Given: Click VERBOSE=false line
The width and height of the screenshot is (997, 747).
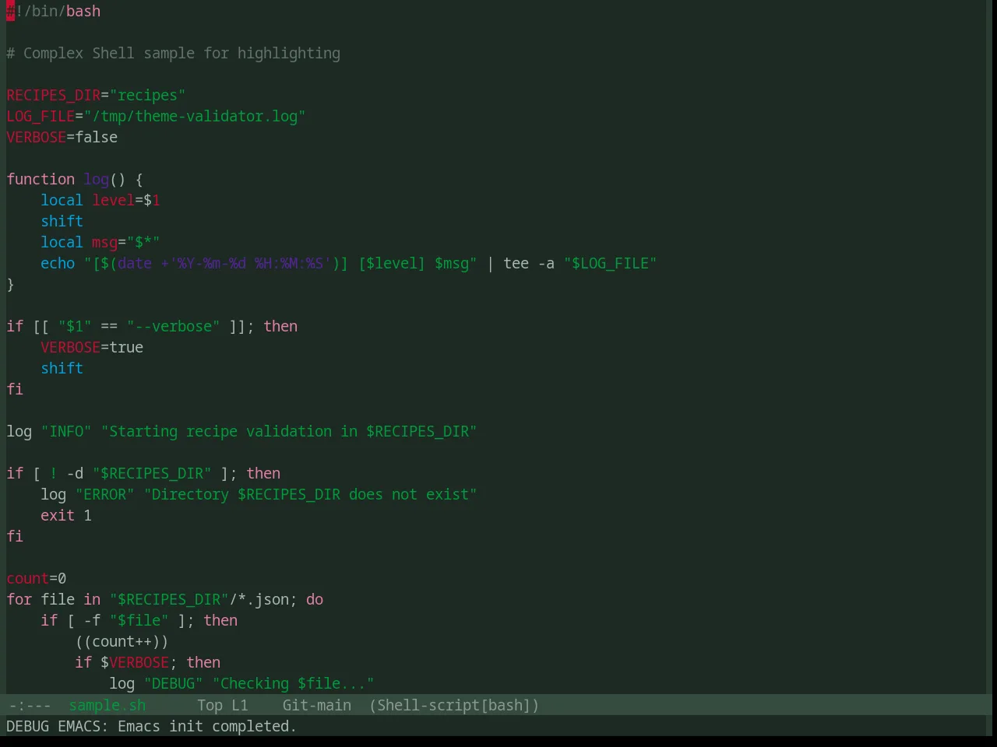Looking at the screenshot, I should click(62, 138).
